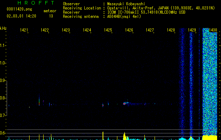221x140 pixels.
Task: Click the 1427 time axis marker
Action: pyautogui.click(x=150, y=30)
